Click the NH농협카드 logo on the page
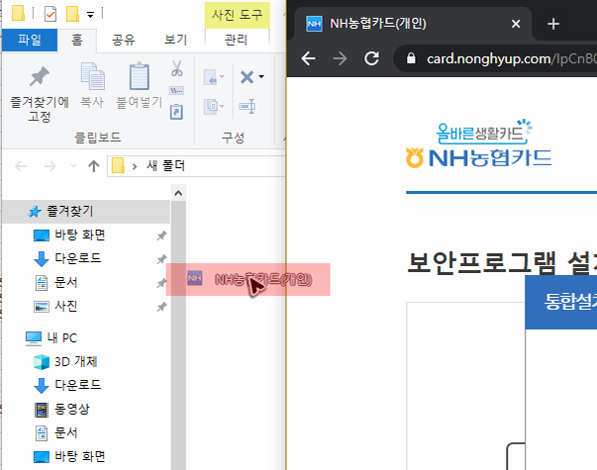The width and height of the screenshot is (597, 470). pyautogui.click(x=479, y=144)
